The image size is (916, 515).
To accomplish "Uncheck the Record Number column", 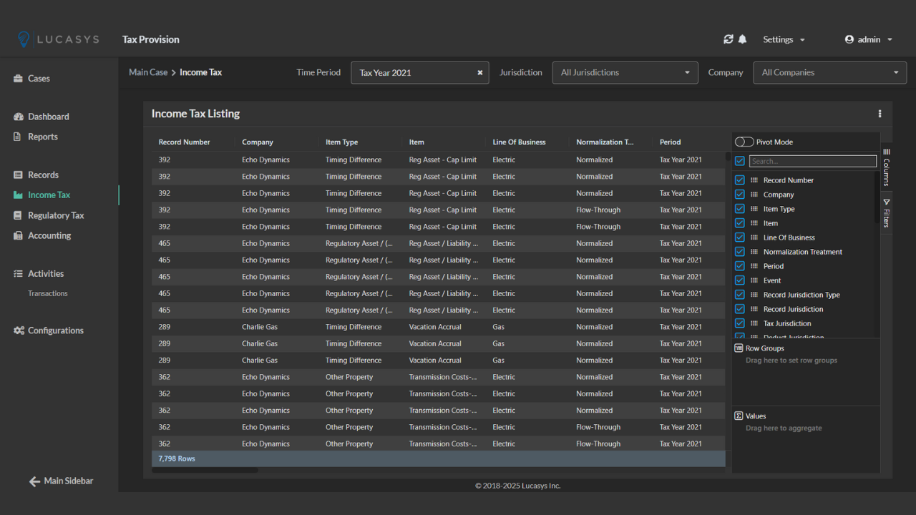I will pos(739,180).
